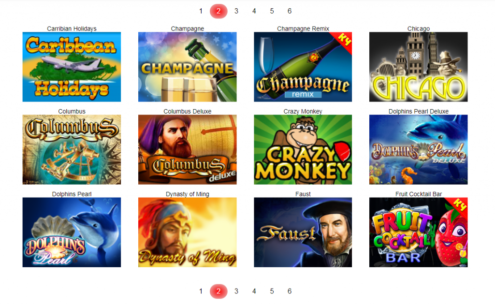Viewport: 495px width, 304px height.
Task: Select the Chicago game thumbnail
Action: [418, 67]
